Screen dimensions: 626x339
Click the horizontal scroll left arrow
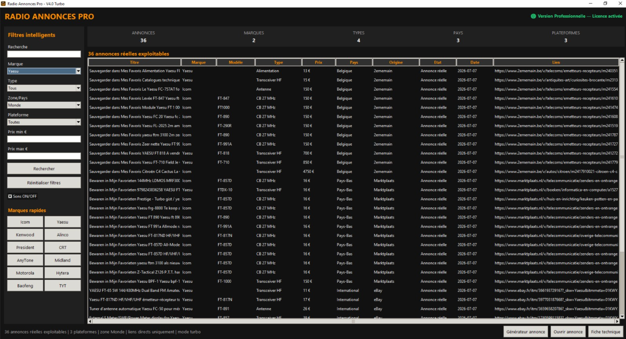pos(90,321)
